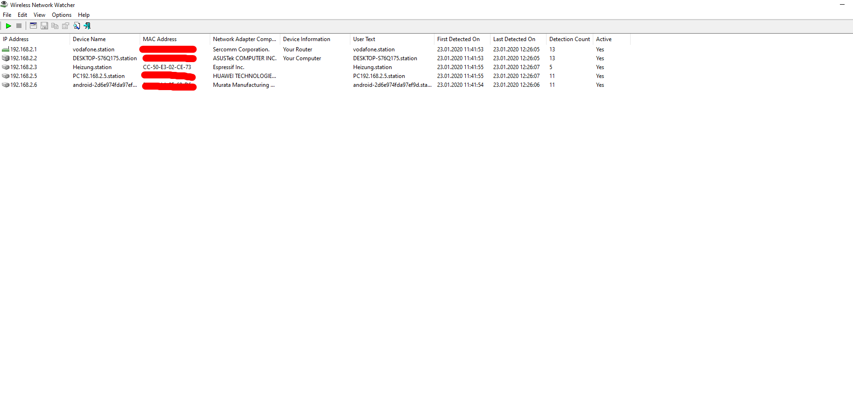
Task: Open the Options menu
Action: click(62, 15)
